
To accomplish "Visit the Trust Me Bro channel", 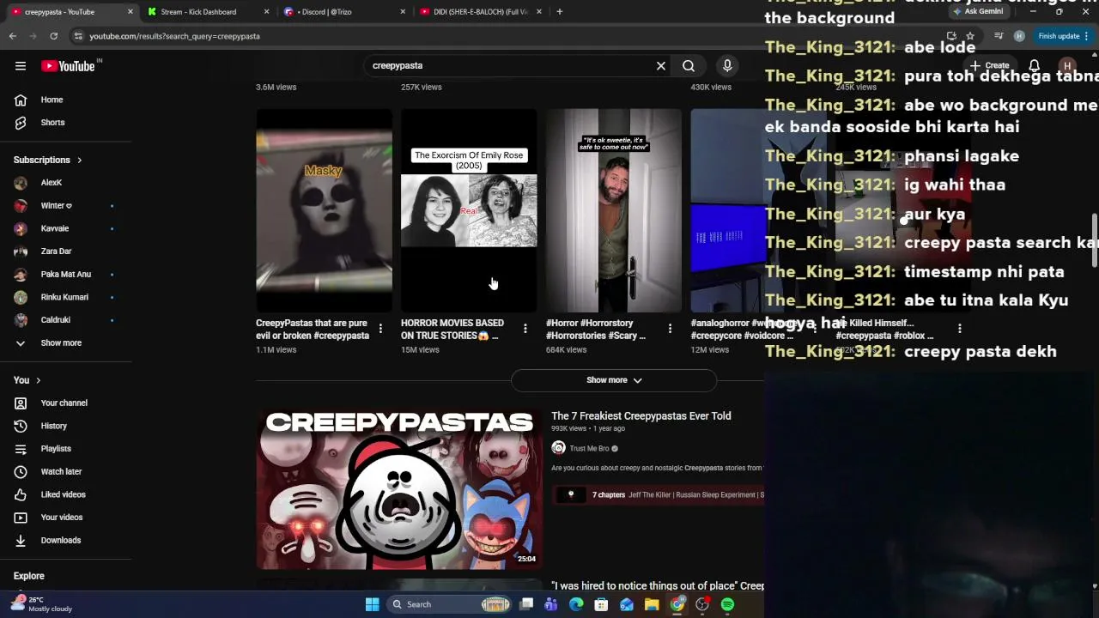I will coord(589,448).
